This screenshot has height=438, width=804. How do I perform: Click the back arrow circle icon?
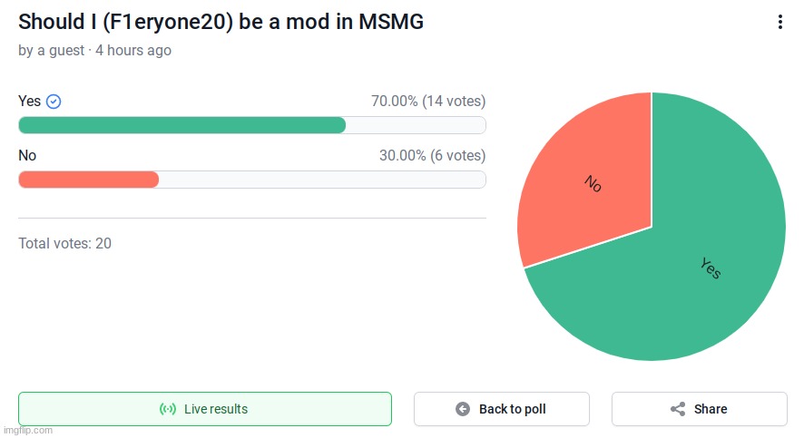pos(463,409)
